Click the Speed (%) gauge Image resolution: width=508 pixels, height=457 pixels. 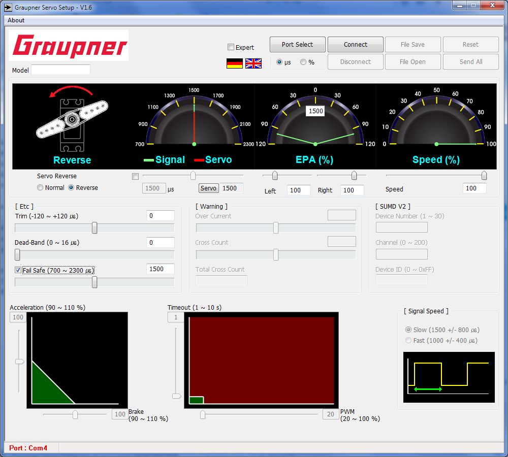[x=436, y=125]
